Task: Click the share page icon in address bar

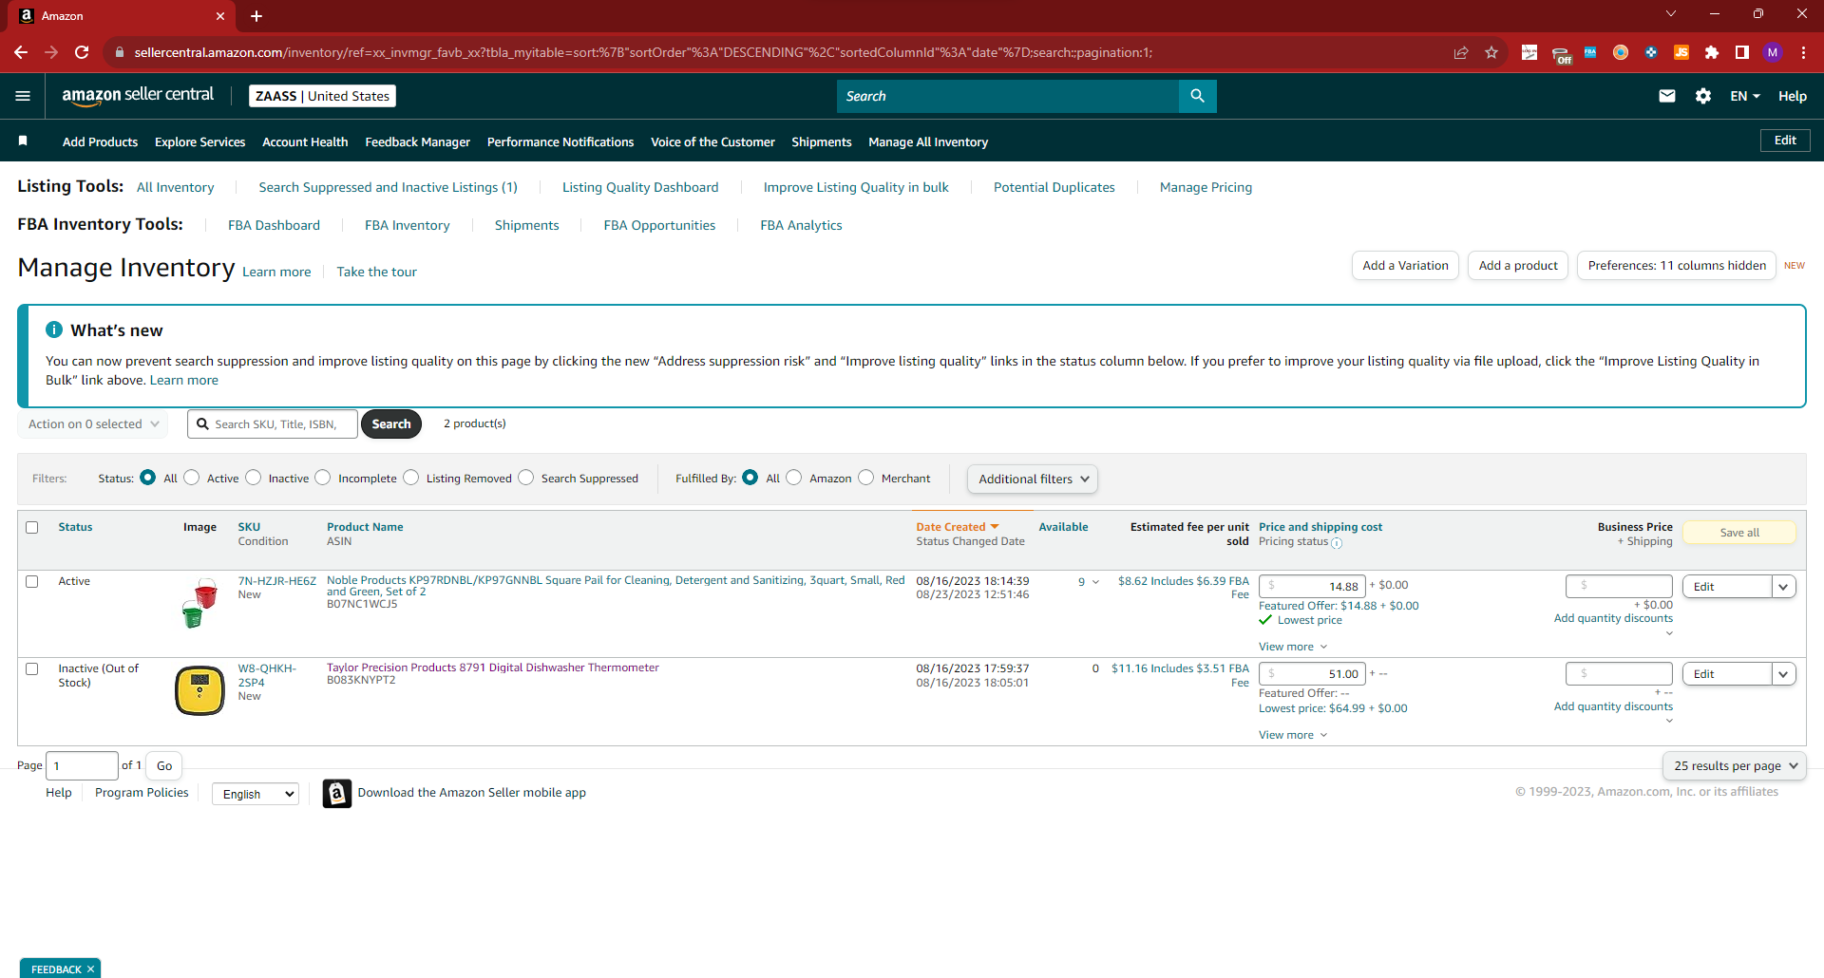Action: (1461, 52)
